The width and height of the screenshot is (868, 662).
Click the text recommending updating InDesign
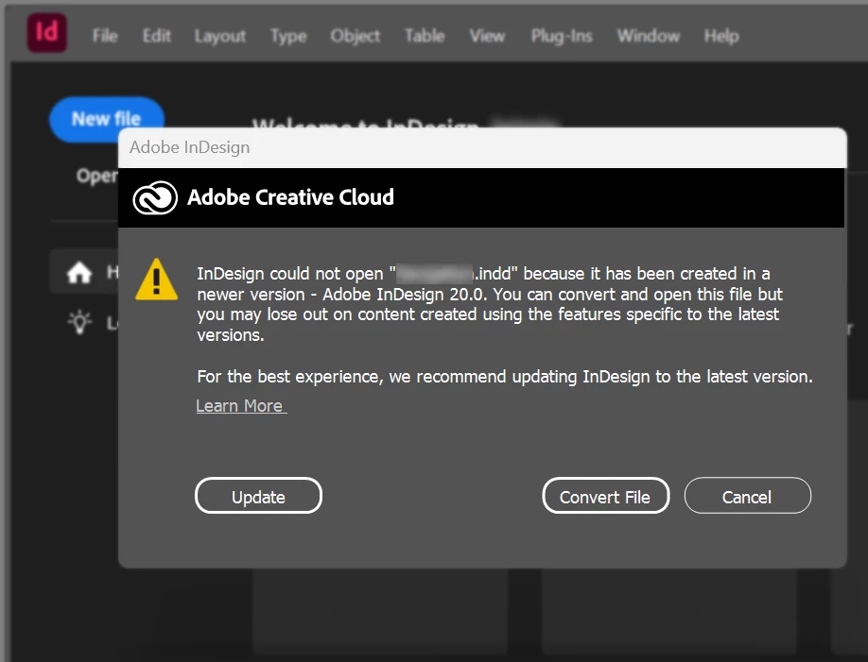pos(505,377)
